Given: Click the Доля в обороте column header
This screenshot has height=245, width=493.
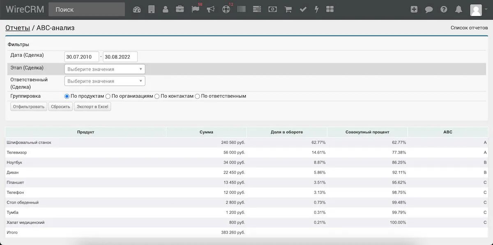Looking at the screenshot, I should pos(287,132).
